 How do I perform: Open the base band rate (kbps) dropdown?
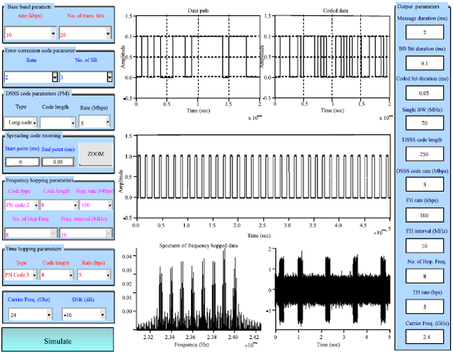click(x=53, y=33)
